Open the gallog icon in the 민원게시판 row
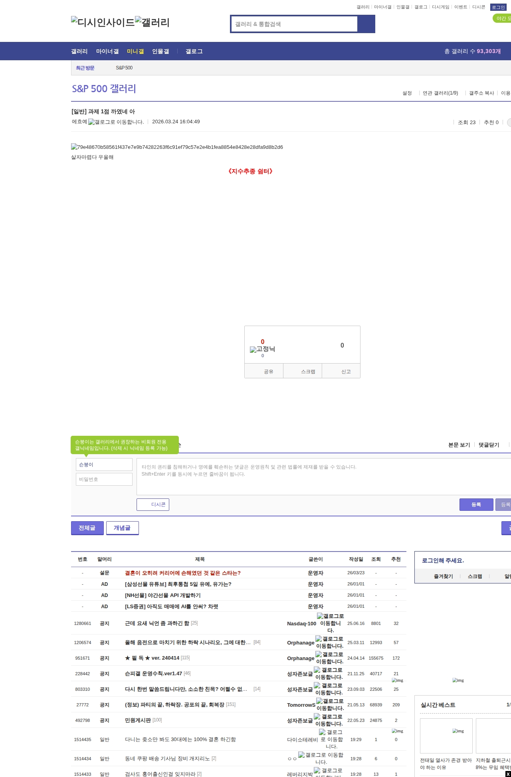This screenshot has height=777, width=511. pyautogui.click(x=328, y=720)
